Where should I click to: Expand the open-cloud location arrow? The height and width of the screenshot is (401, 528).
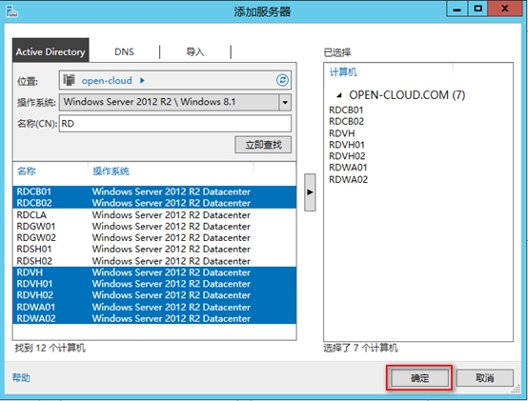click(x=142, y=80)
